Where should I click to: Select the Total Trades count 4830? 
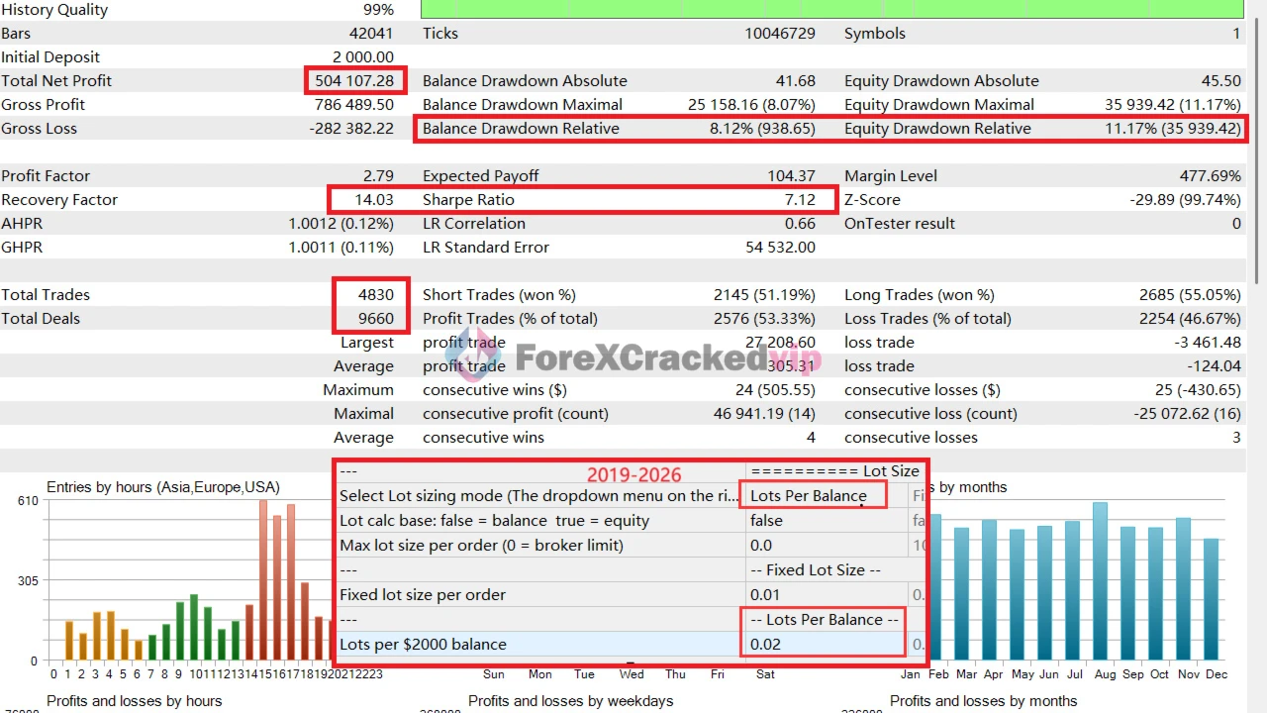[x=376, y=295]
